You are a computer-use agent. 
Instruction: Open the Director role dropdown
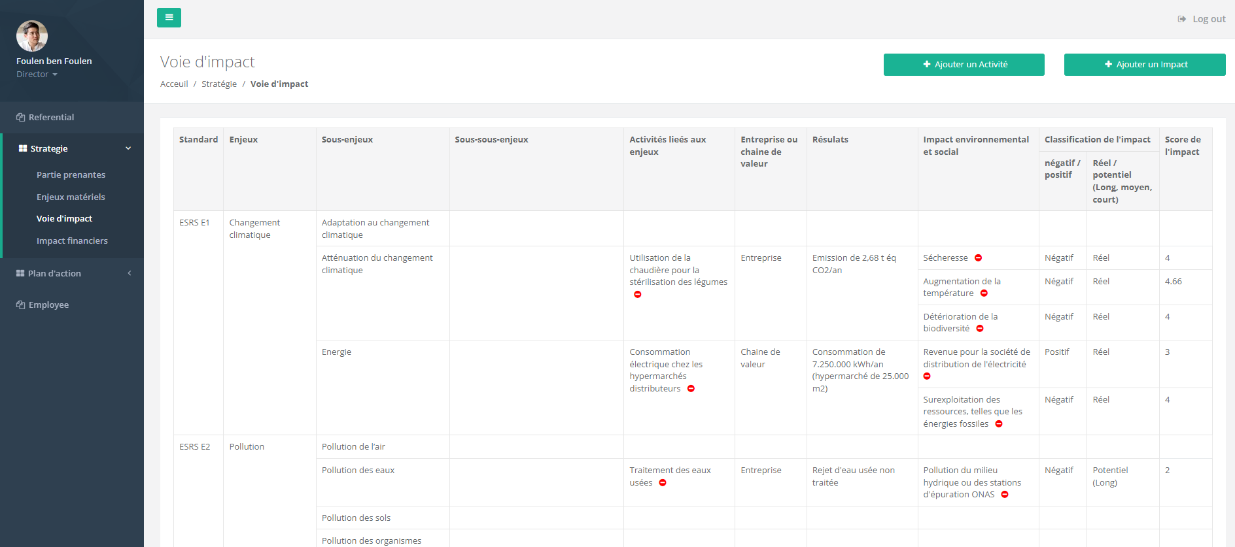click(x=37, y=75)
